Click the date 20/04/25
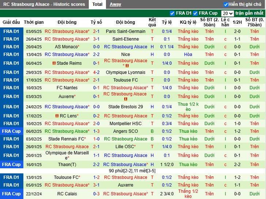The image size is (266, 199). coord(34,47)
